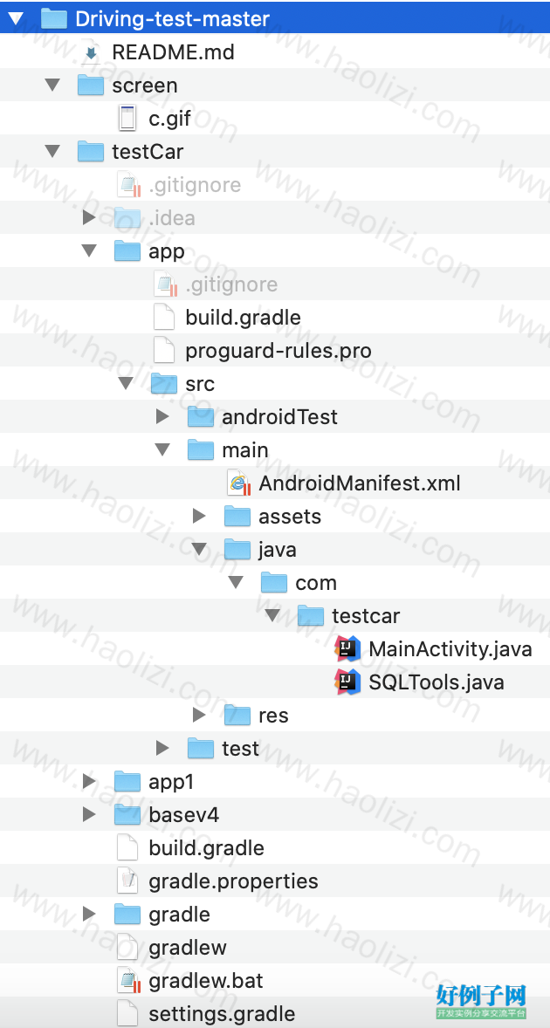The image size is (550, 1028).
Task: Expand the app1 folder
Action: point(88,782)
